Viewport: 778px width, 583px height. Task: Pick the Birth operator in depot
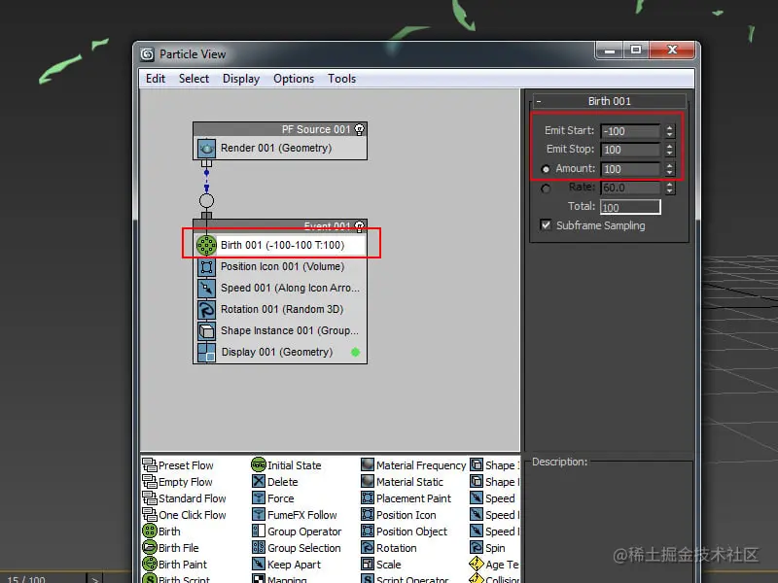pos(161,531)
